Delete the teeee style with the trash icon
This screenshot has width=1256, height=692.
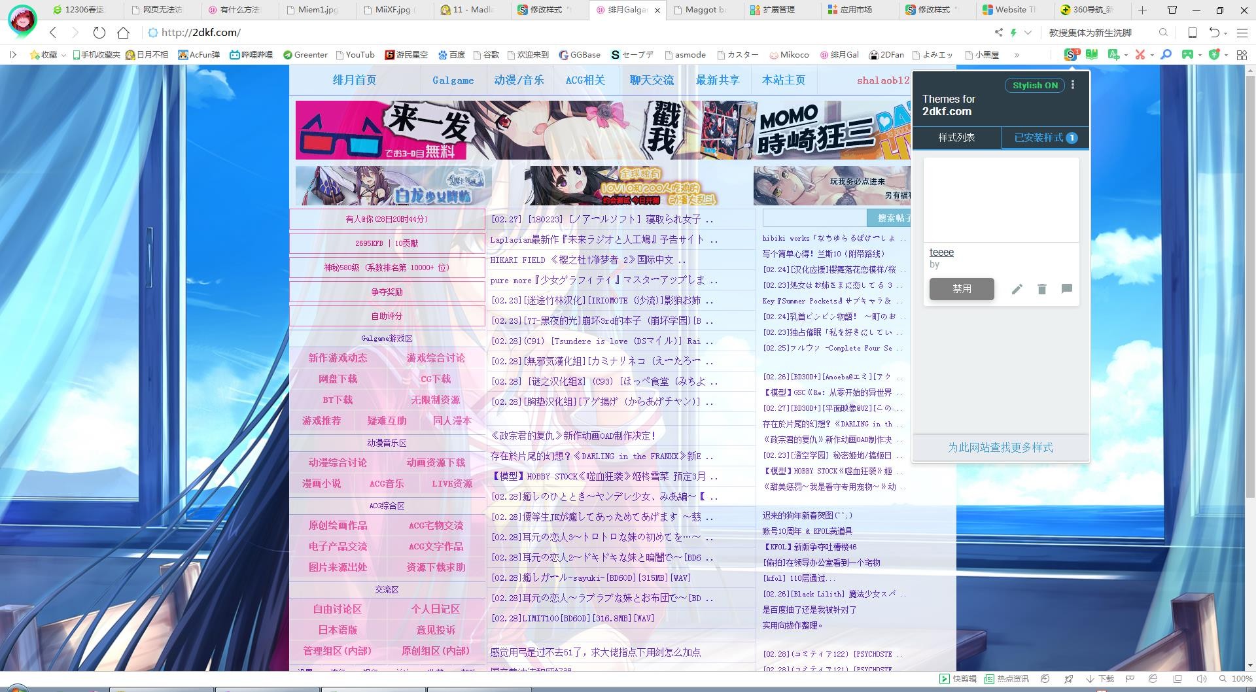point(1042,289)
